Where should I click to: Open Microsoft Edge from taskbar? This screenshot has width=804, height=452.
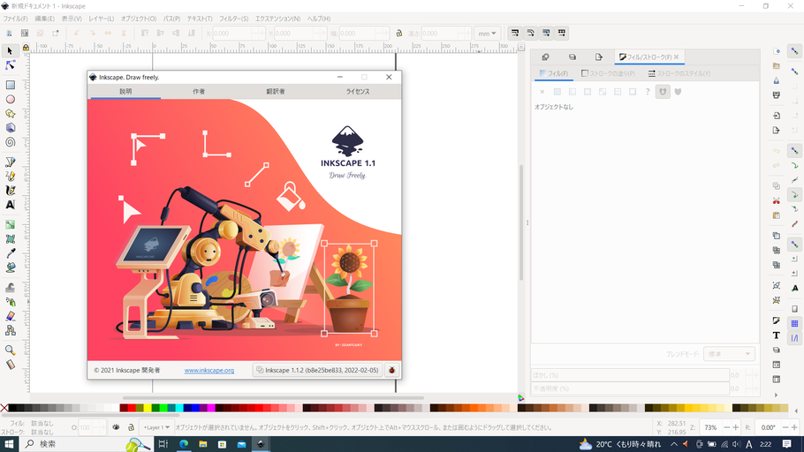click(x=184, y=444)
